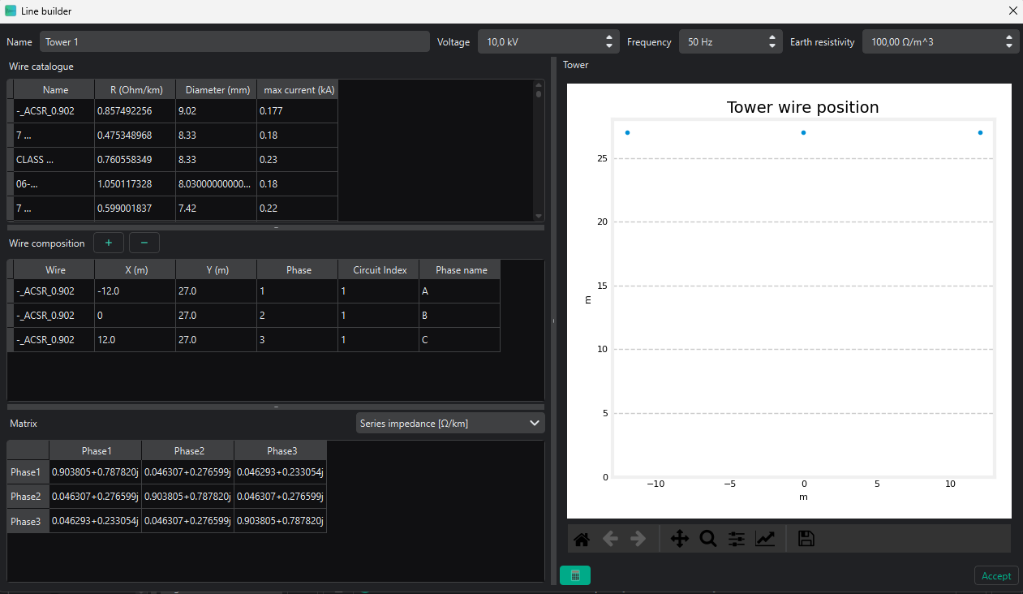Click the X (m) column header
This screenshot has width=1023, height=594.
pyautogui.click(x=135, y=270)
